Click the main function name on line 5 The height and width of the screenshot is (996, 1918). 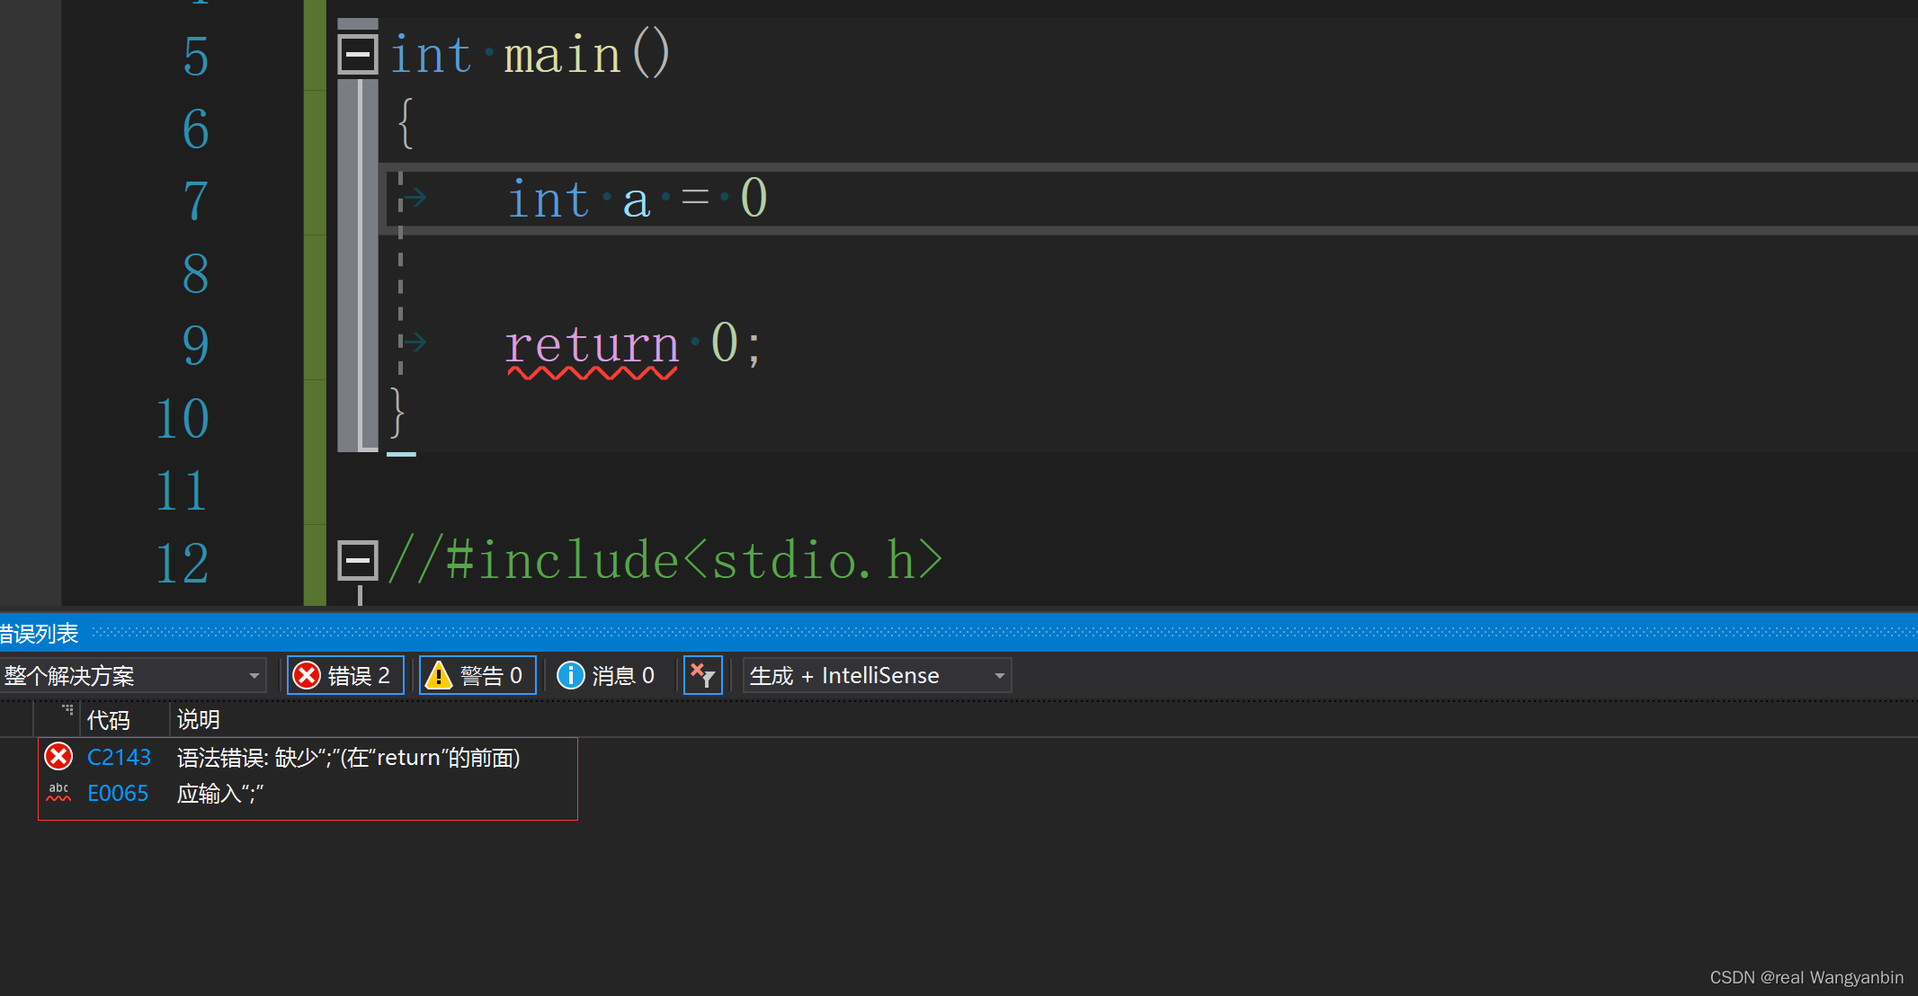(x=562, y=55)
